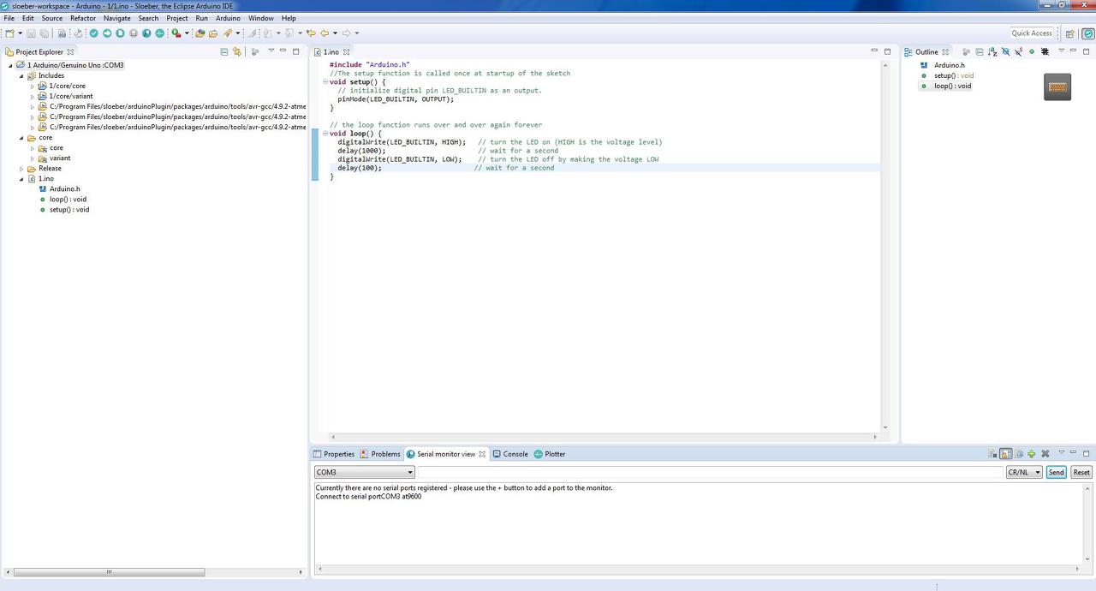The image size is (1096, 591).
Task: Click the Reset button
Action: pyautogui.click(x=1081, y=472)
